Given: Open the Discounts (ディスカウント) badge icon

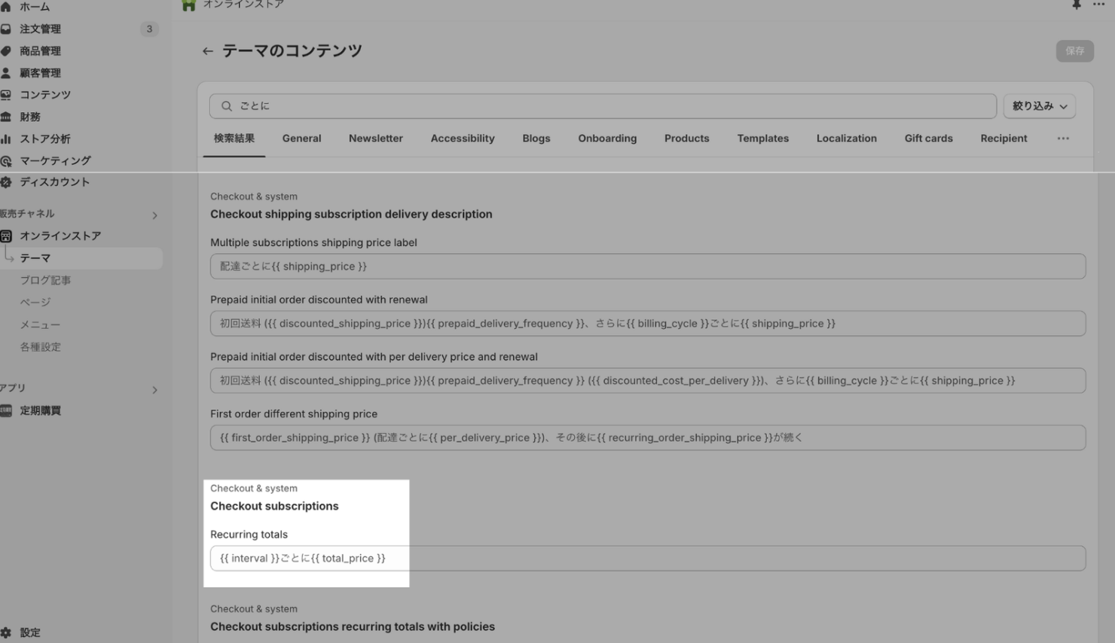Looking at the screenshot, I should tap(6, 182).
